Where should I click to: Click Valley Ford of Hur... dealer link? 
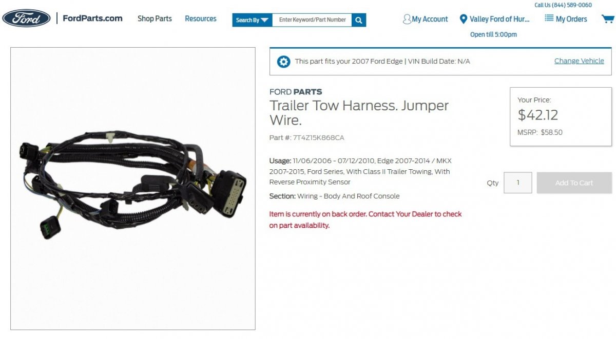click(x=499, y=19)
